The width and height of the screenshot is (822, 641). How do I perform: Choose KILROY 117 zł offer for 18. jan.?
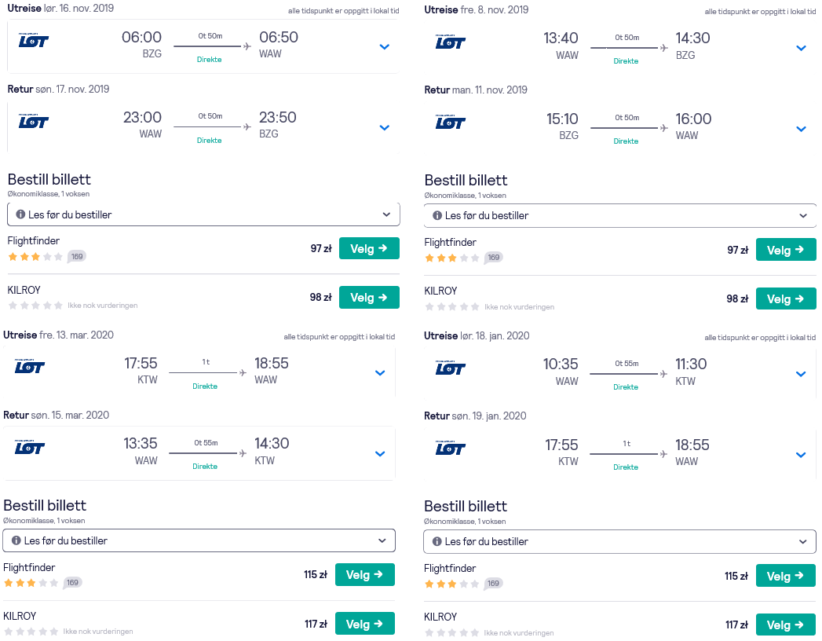(x=786, y=625)
